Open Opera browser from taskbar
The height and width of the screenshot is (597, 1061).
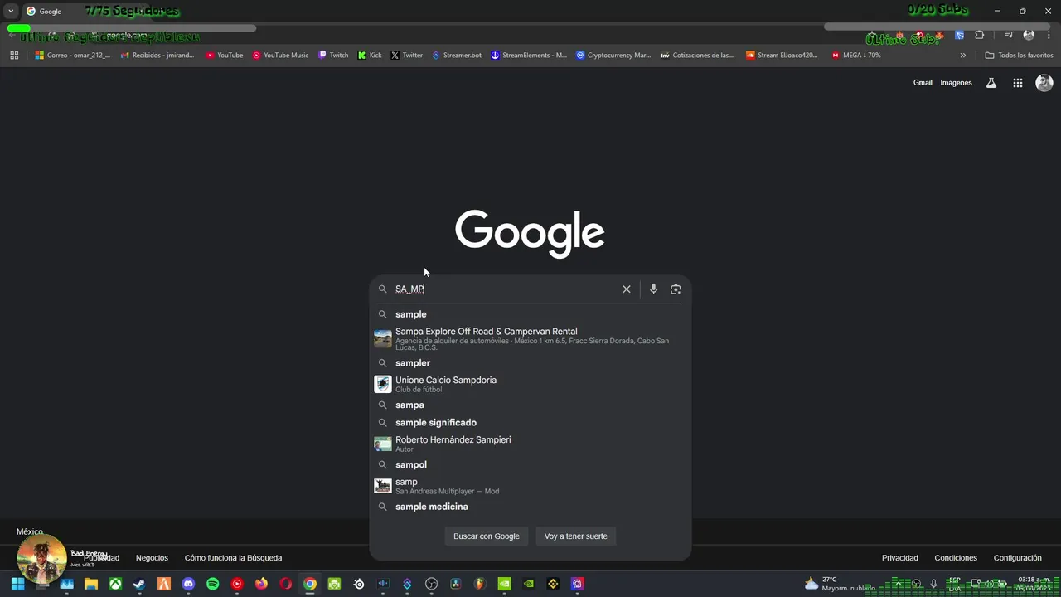tap(286, 584)
